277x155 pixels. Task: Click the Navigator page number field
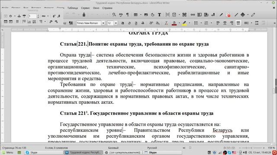[32, 16]
